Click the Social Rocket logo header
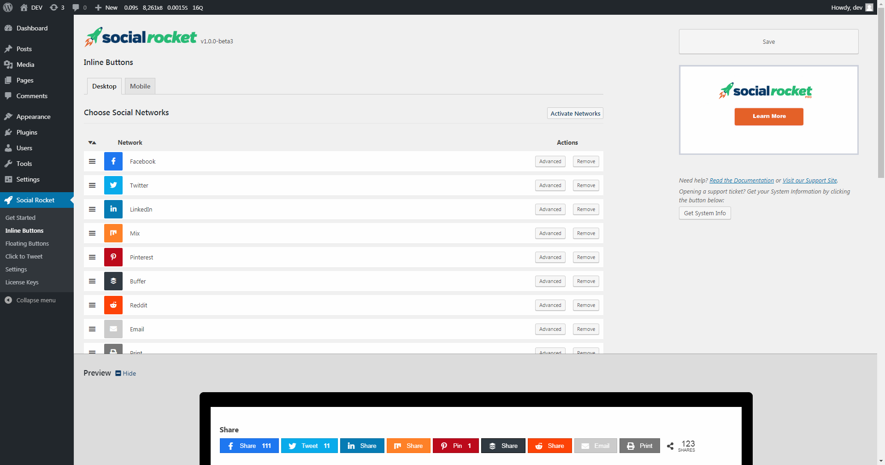Viewport: 885px width, 465px height. click(x=141, y=37)
